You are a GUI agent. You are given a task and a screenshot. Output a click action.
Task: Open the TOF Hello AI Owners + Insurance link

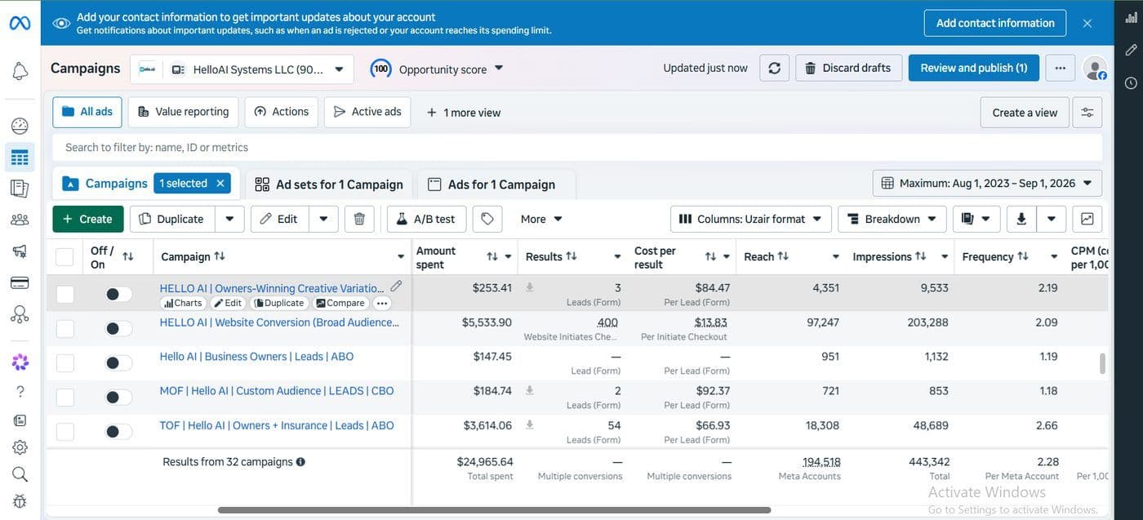(x=277, y=425)
